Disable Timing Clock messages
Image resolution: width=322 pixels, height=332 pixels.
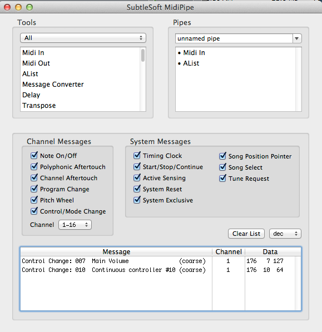click(x=137, y=156)
